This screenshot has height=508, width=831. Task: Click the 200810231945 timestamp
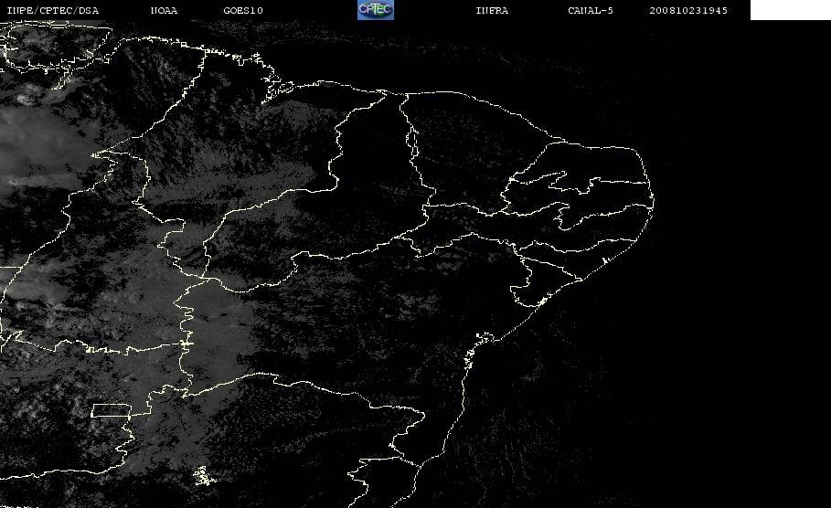[x=688, y=10]
